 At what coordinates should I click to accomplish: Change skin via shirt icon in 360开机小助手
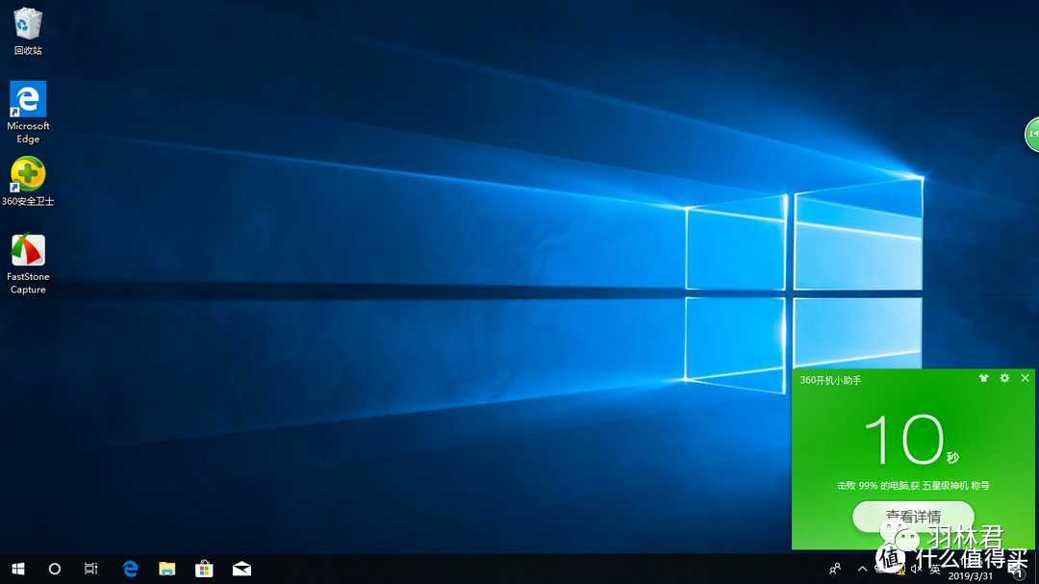pyautogui.click(x=983, y=378)
